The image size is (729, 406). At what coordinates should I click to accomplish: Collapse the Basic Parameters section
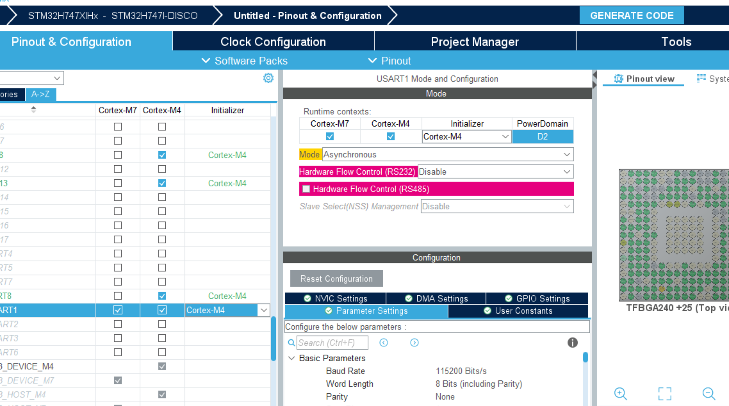click(x=292, y=358)
